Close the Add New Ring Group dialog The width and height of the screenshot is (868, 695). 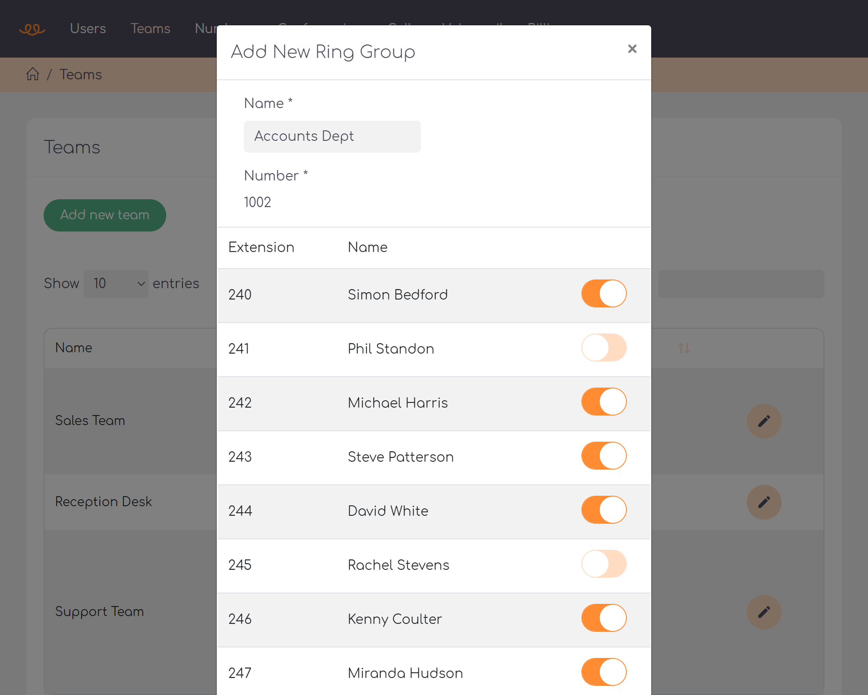pyautogui.click(x=632, y=49)
